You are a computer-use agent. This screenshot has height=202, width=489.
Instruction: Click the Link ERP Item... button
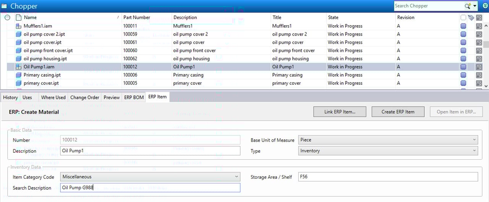click(340, 112)
